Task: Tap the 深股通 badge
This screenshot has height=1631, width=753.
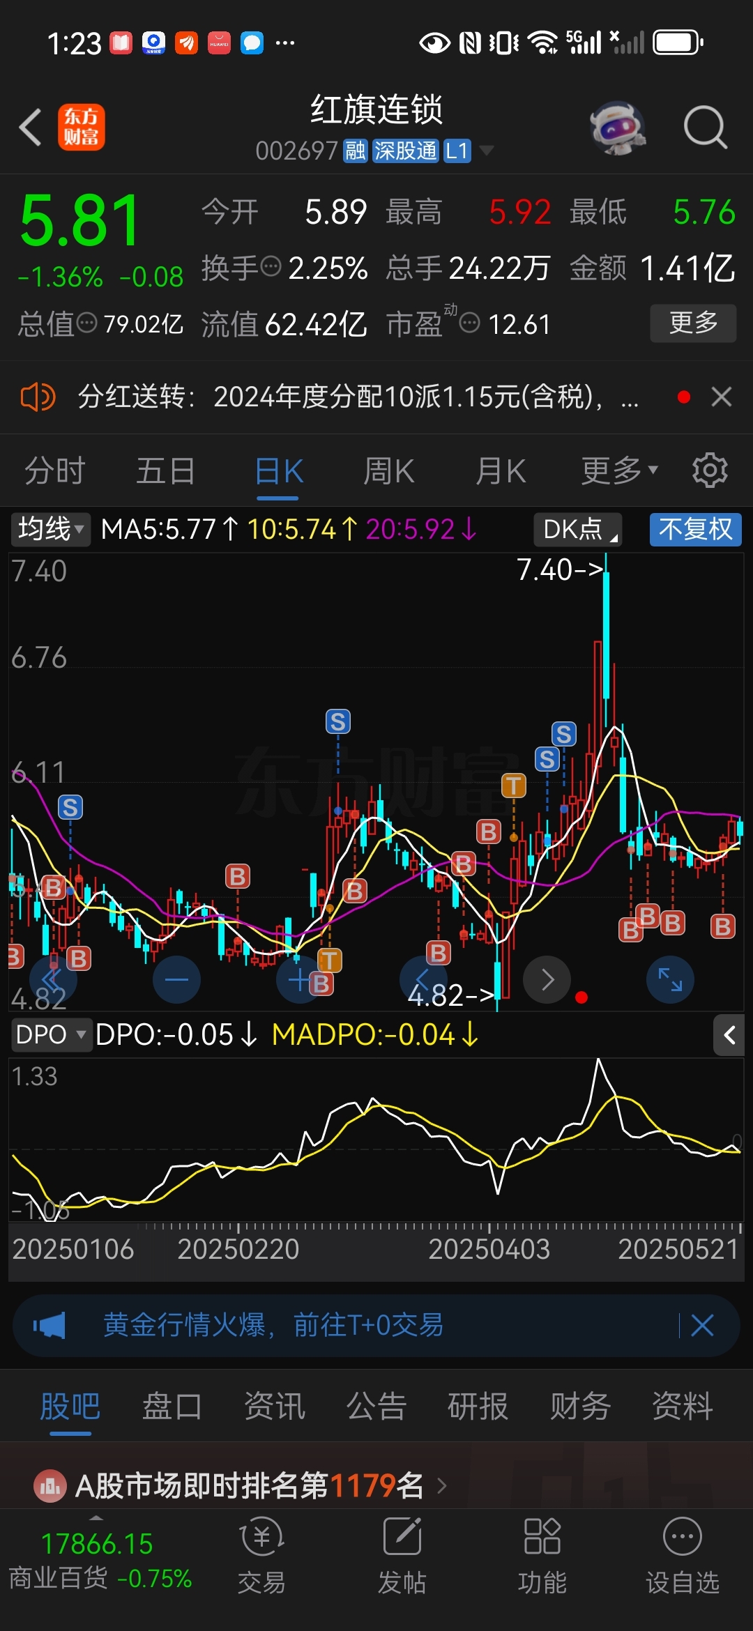Action: tap(406, 151)
